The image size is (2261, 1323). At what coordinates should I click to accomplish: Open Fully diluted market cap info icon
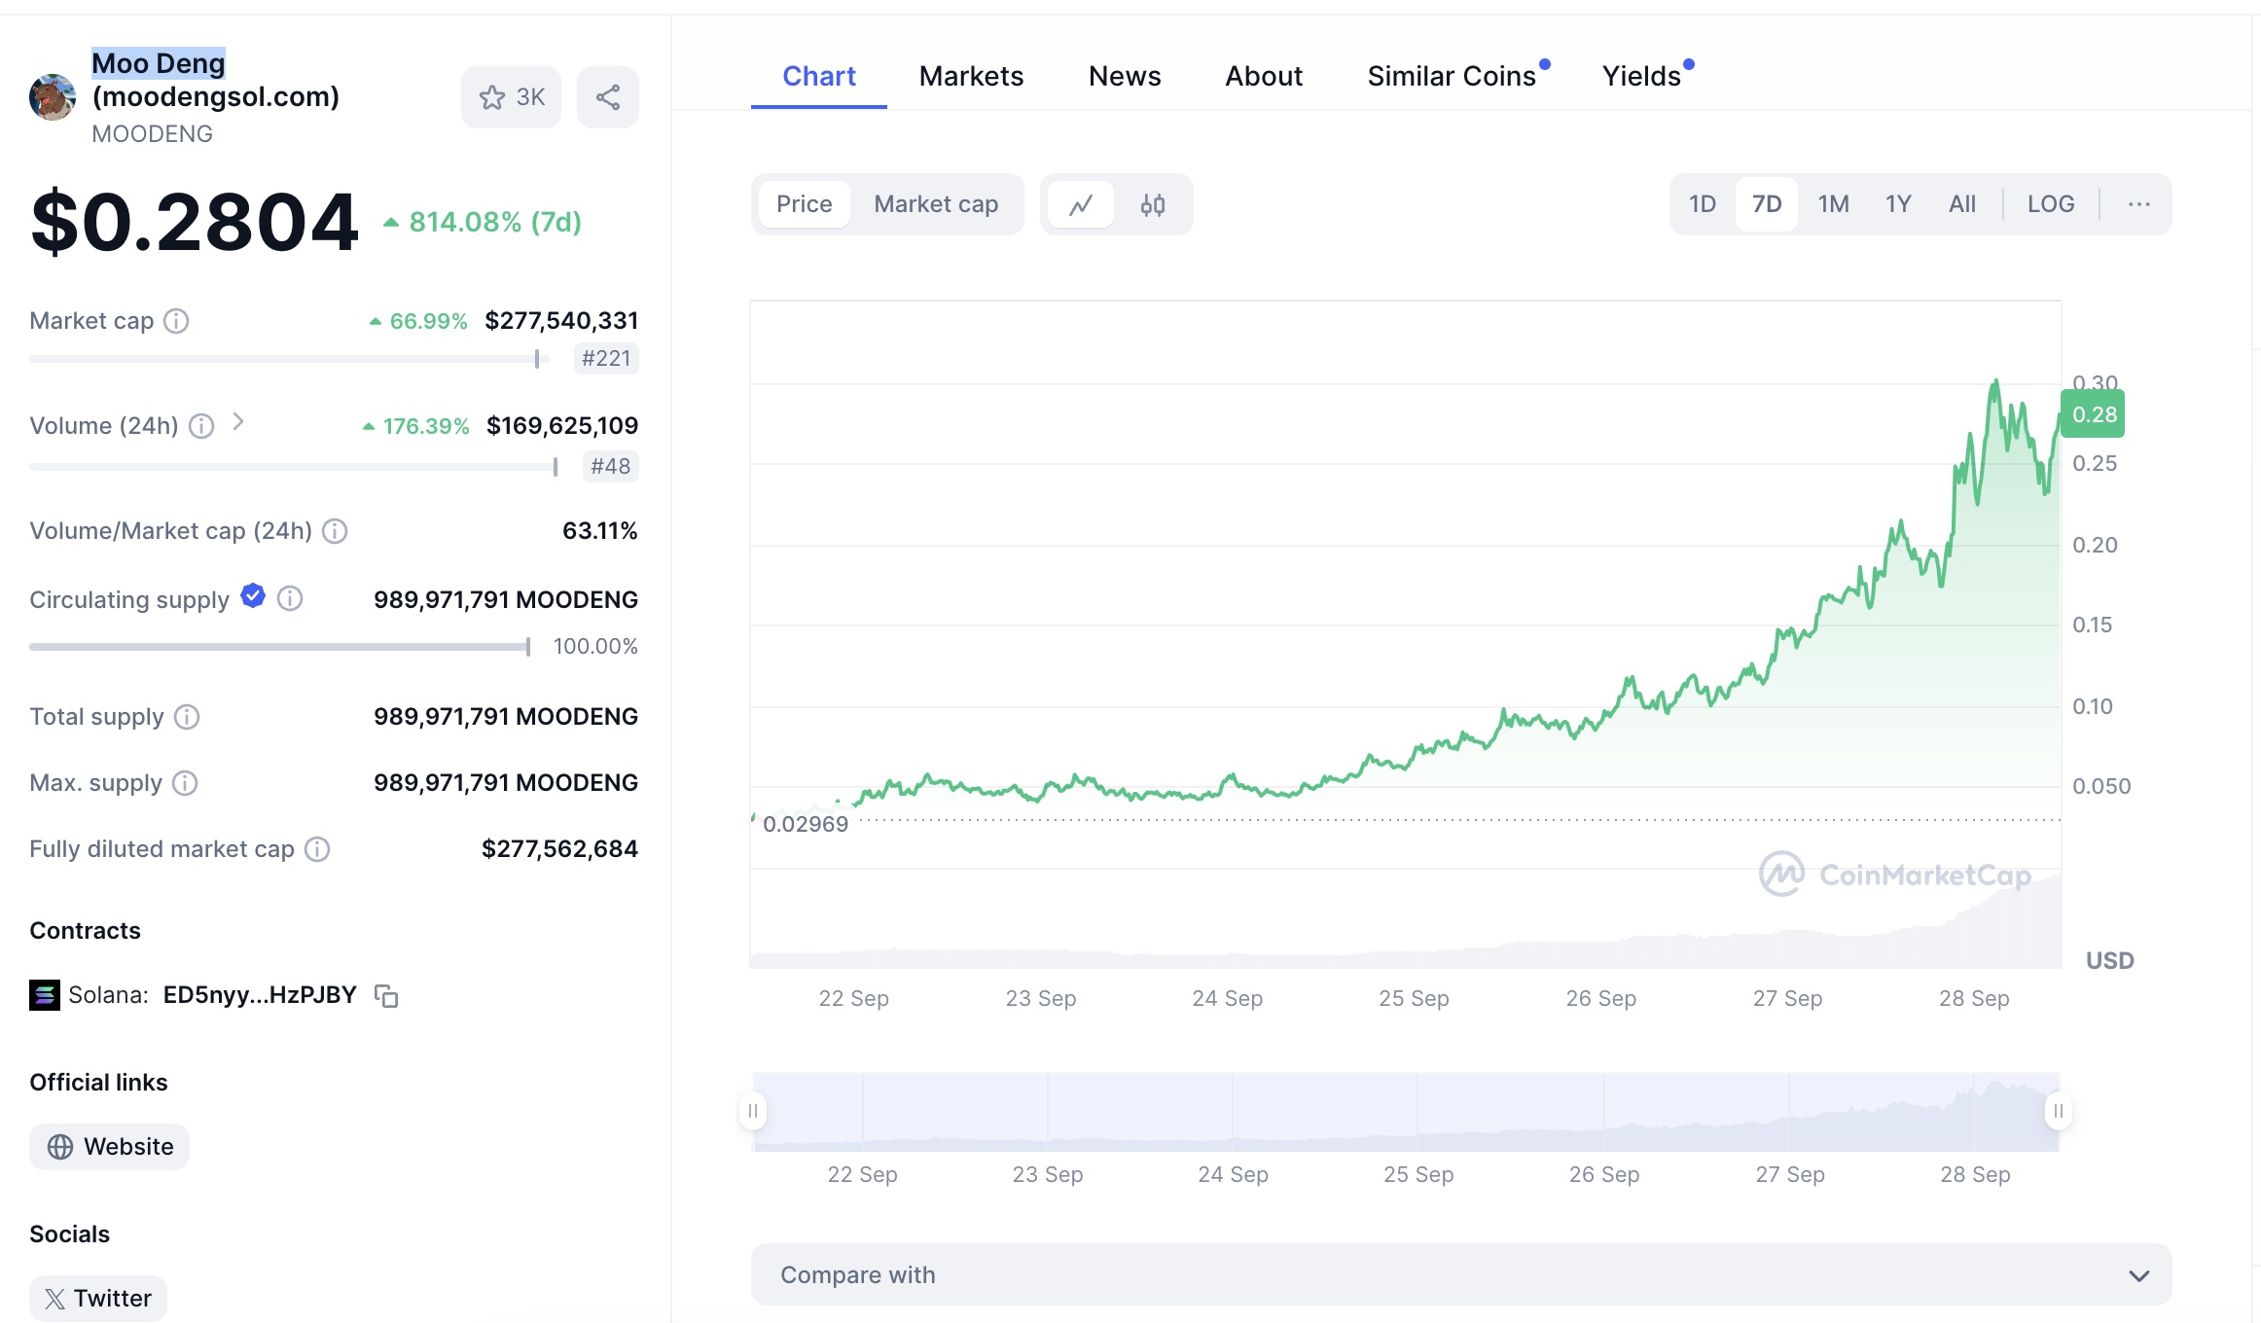click(317, 849)
